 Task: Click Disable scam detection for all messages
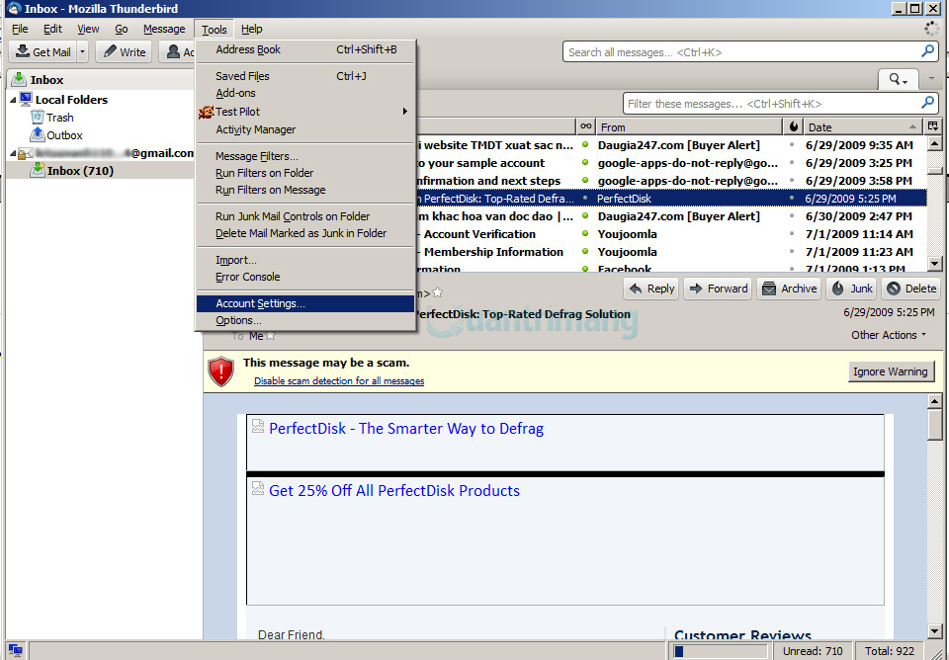(339, 381)
